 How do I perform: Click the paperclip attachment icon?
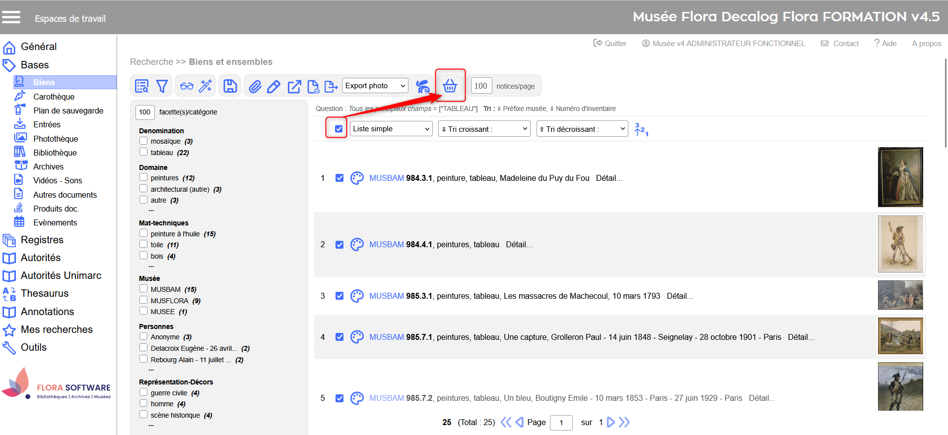tap(255, 87)
